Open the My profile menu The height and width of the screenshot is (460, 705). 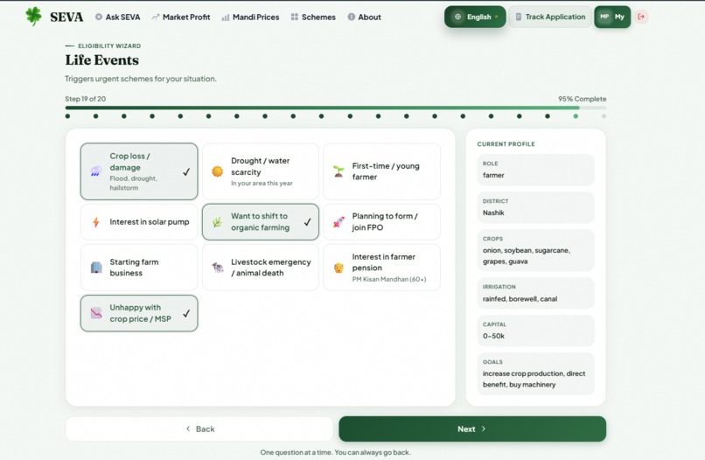[612, 17]
